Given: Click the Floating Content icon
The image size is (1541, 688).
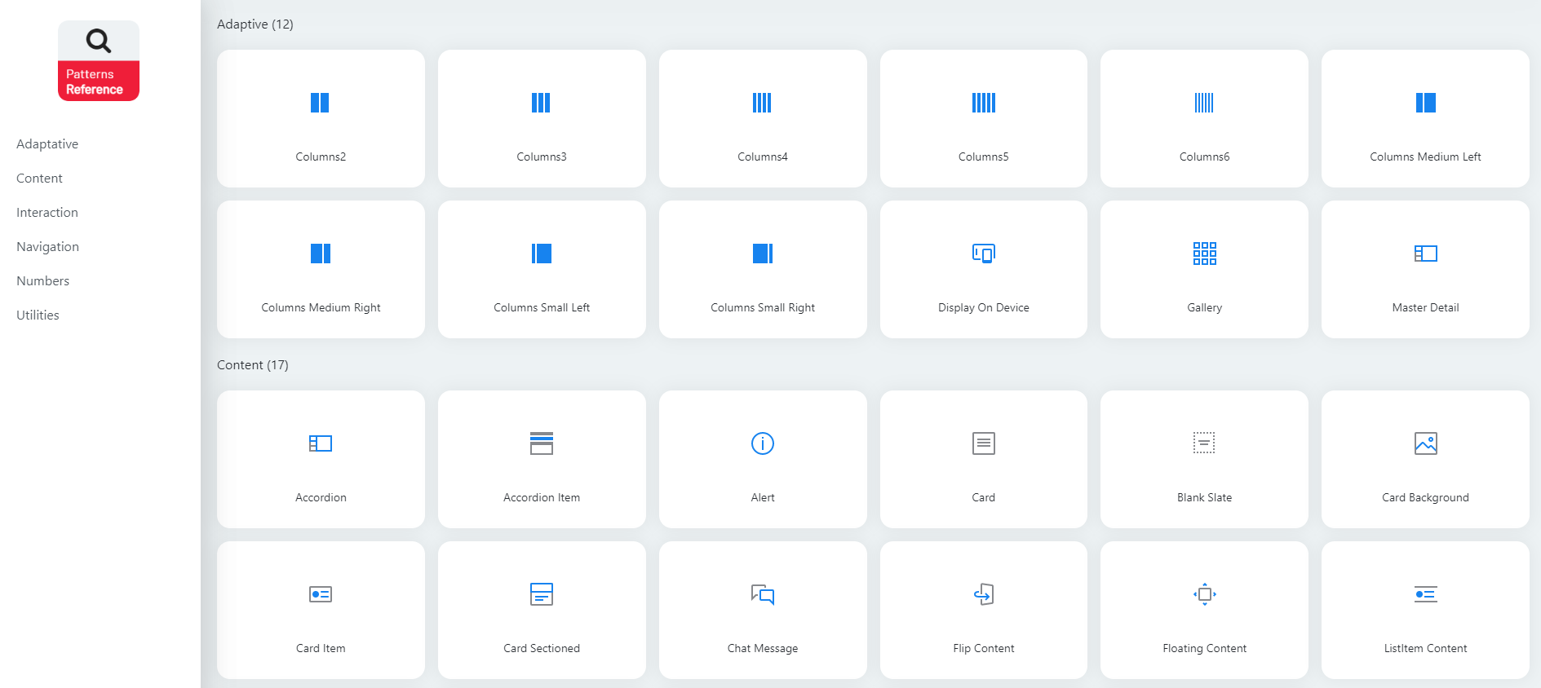Looking at the screenshot, I should [x=1205, y=594].
